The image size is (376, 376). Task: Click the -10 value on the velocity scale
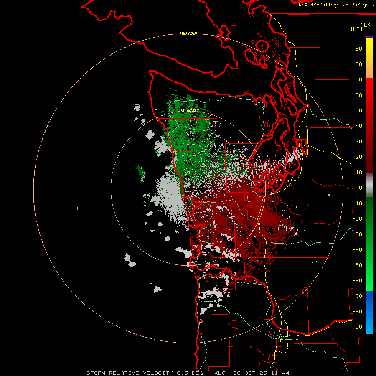point(357,203)
